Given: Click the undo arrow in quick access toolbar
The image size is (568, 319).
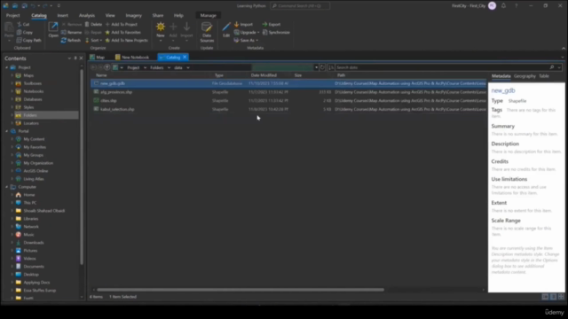Looking at the screenshot, I should tap(33, 6).
